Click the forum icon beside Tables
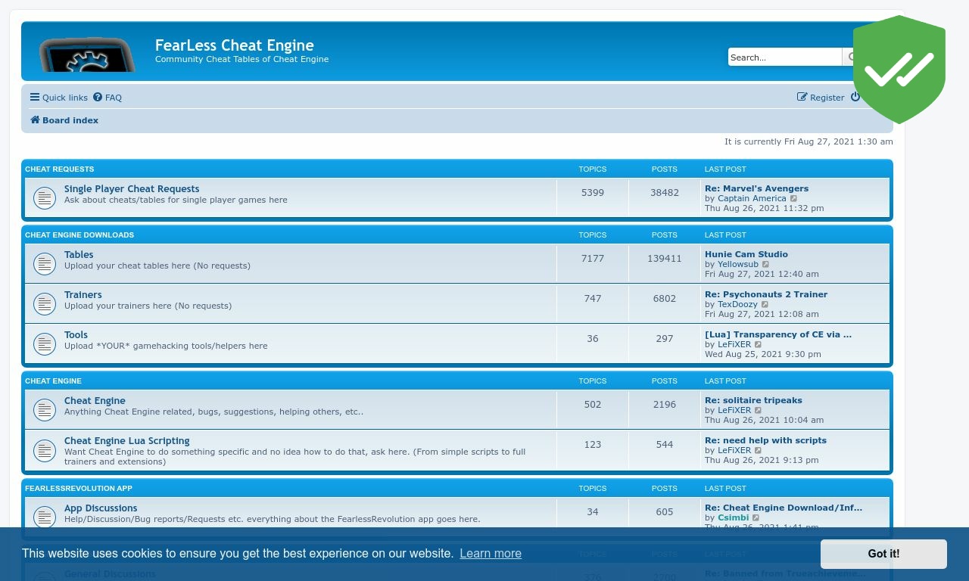 pos(45,264)
